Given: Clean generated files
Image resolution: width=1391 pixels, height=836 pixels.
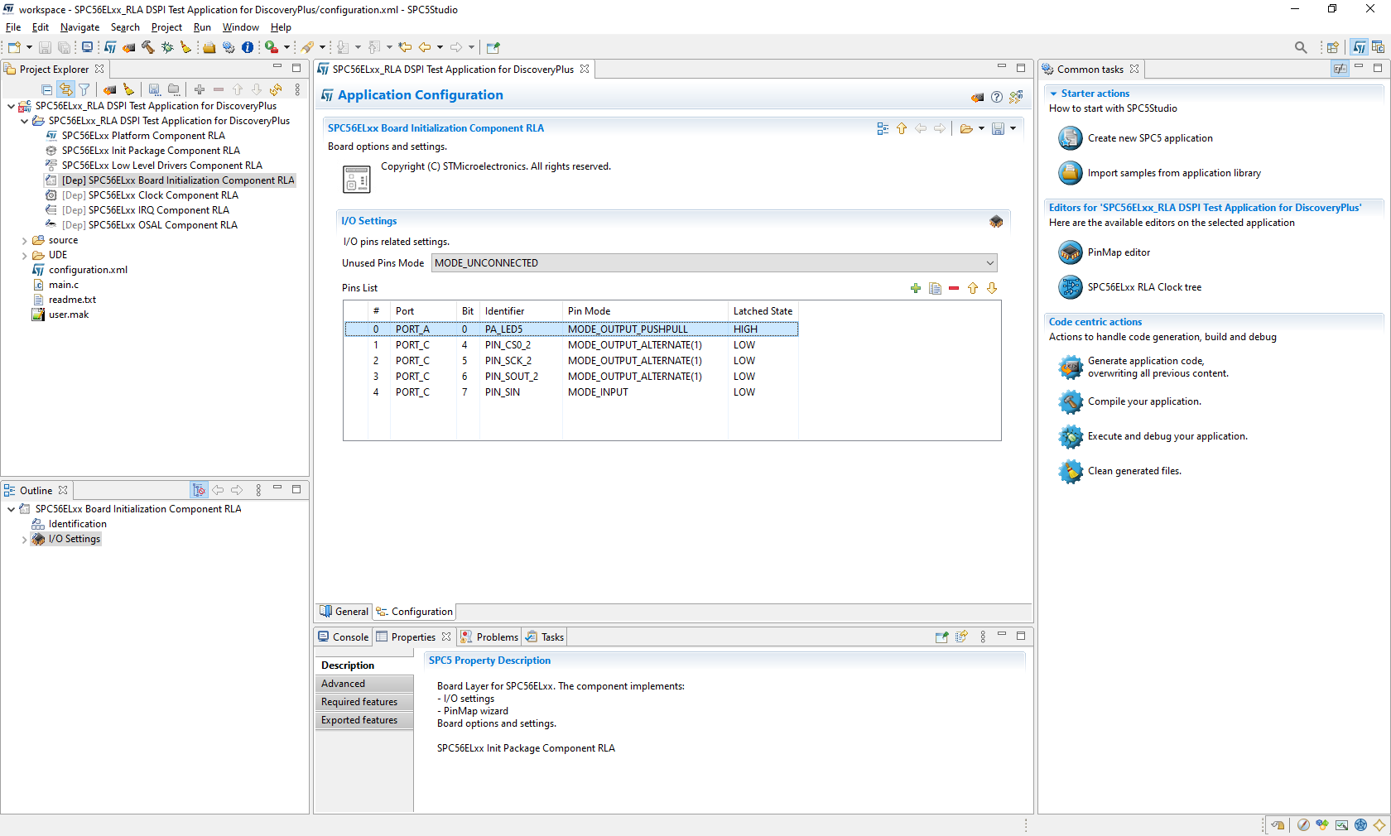Looking at the screenshot, I should click(x=1133, y=470).
